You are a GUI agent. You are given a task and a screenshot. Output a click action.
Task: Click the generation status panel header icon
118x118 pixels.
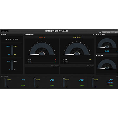(25, 35)
